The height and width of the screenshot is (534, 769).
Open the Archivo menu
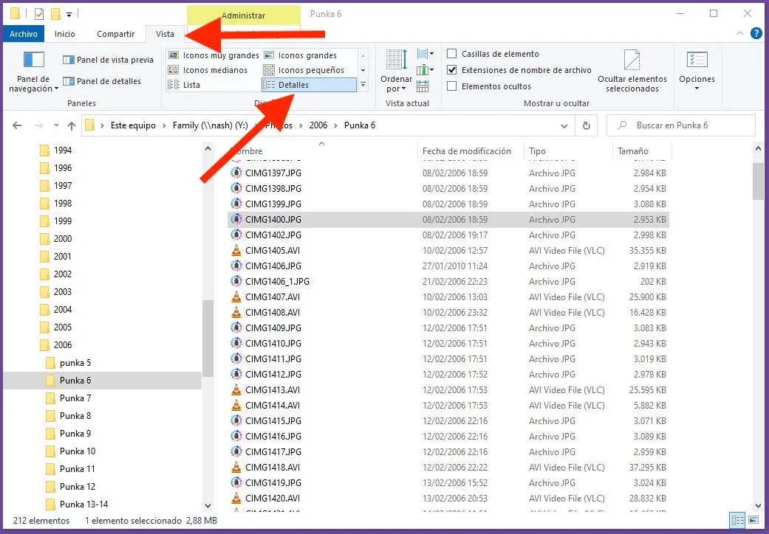pos(23,33)
